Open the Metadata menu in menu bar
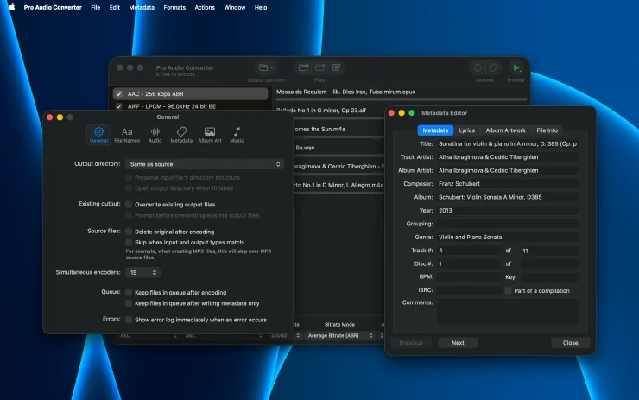 tap(142, 7)
